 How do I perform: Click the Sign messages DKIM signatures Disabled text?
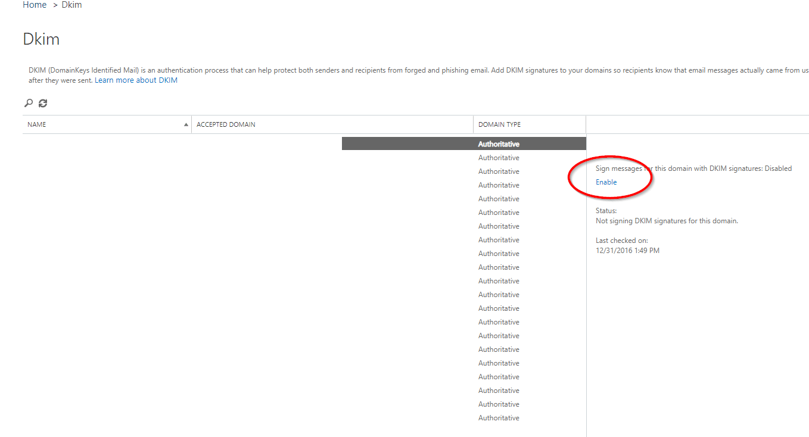coord(693,168)
